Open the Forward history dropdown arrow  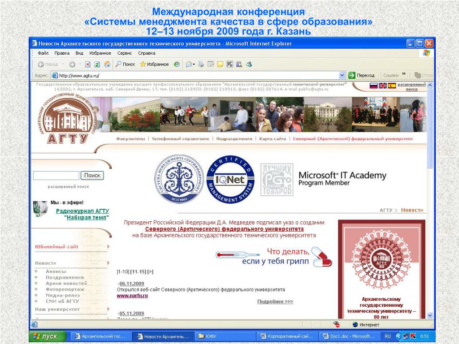(x=80, y=64)
